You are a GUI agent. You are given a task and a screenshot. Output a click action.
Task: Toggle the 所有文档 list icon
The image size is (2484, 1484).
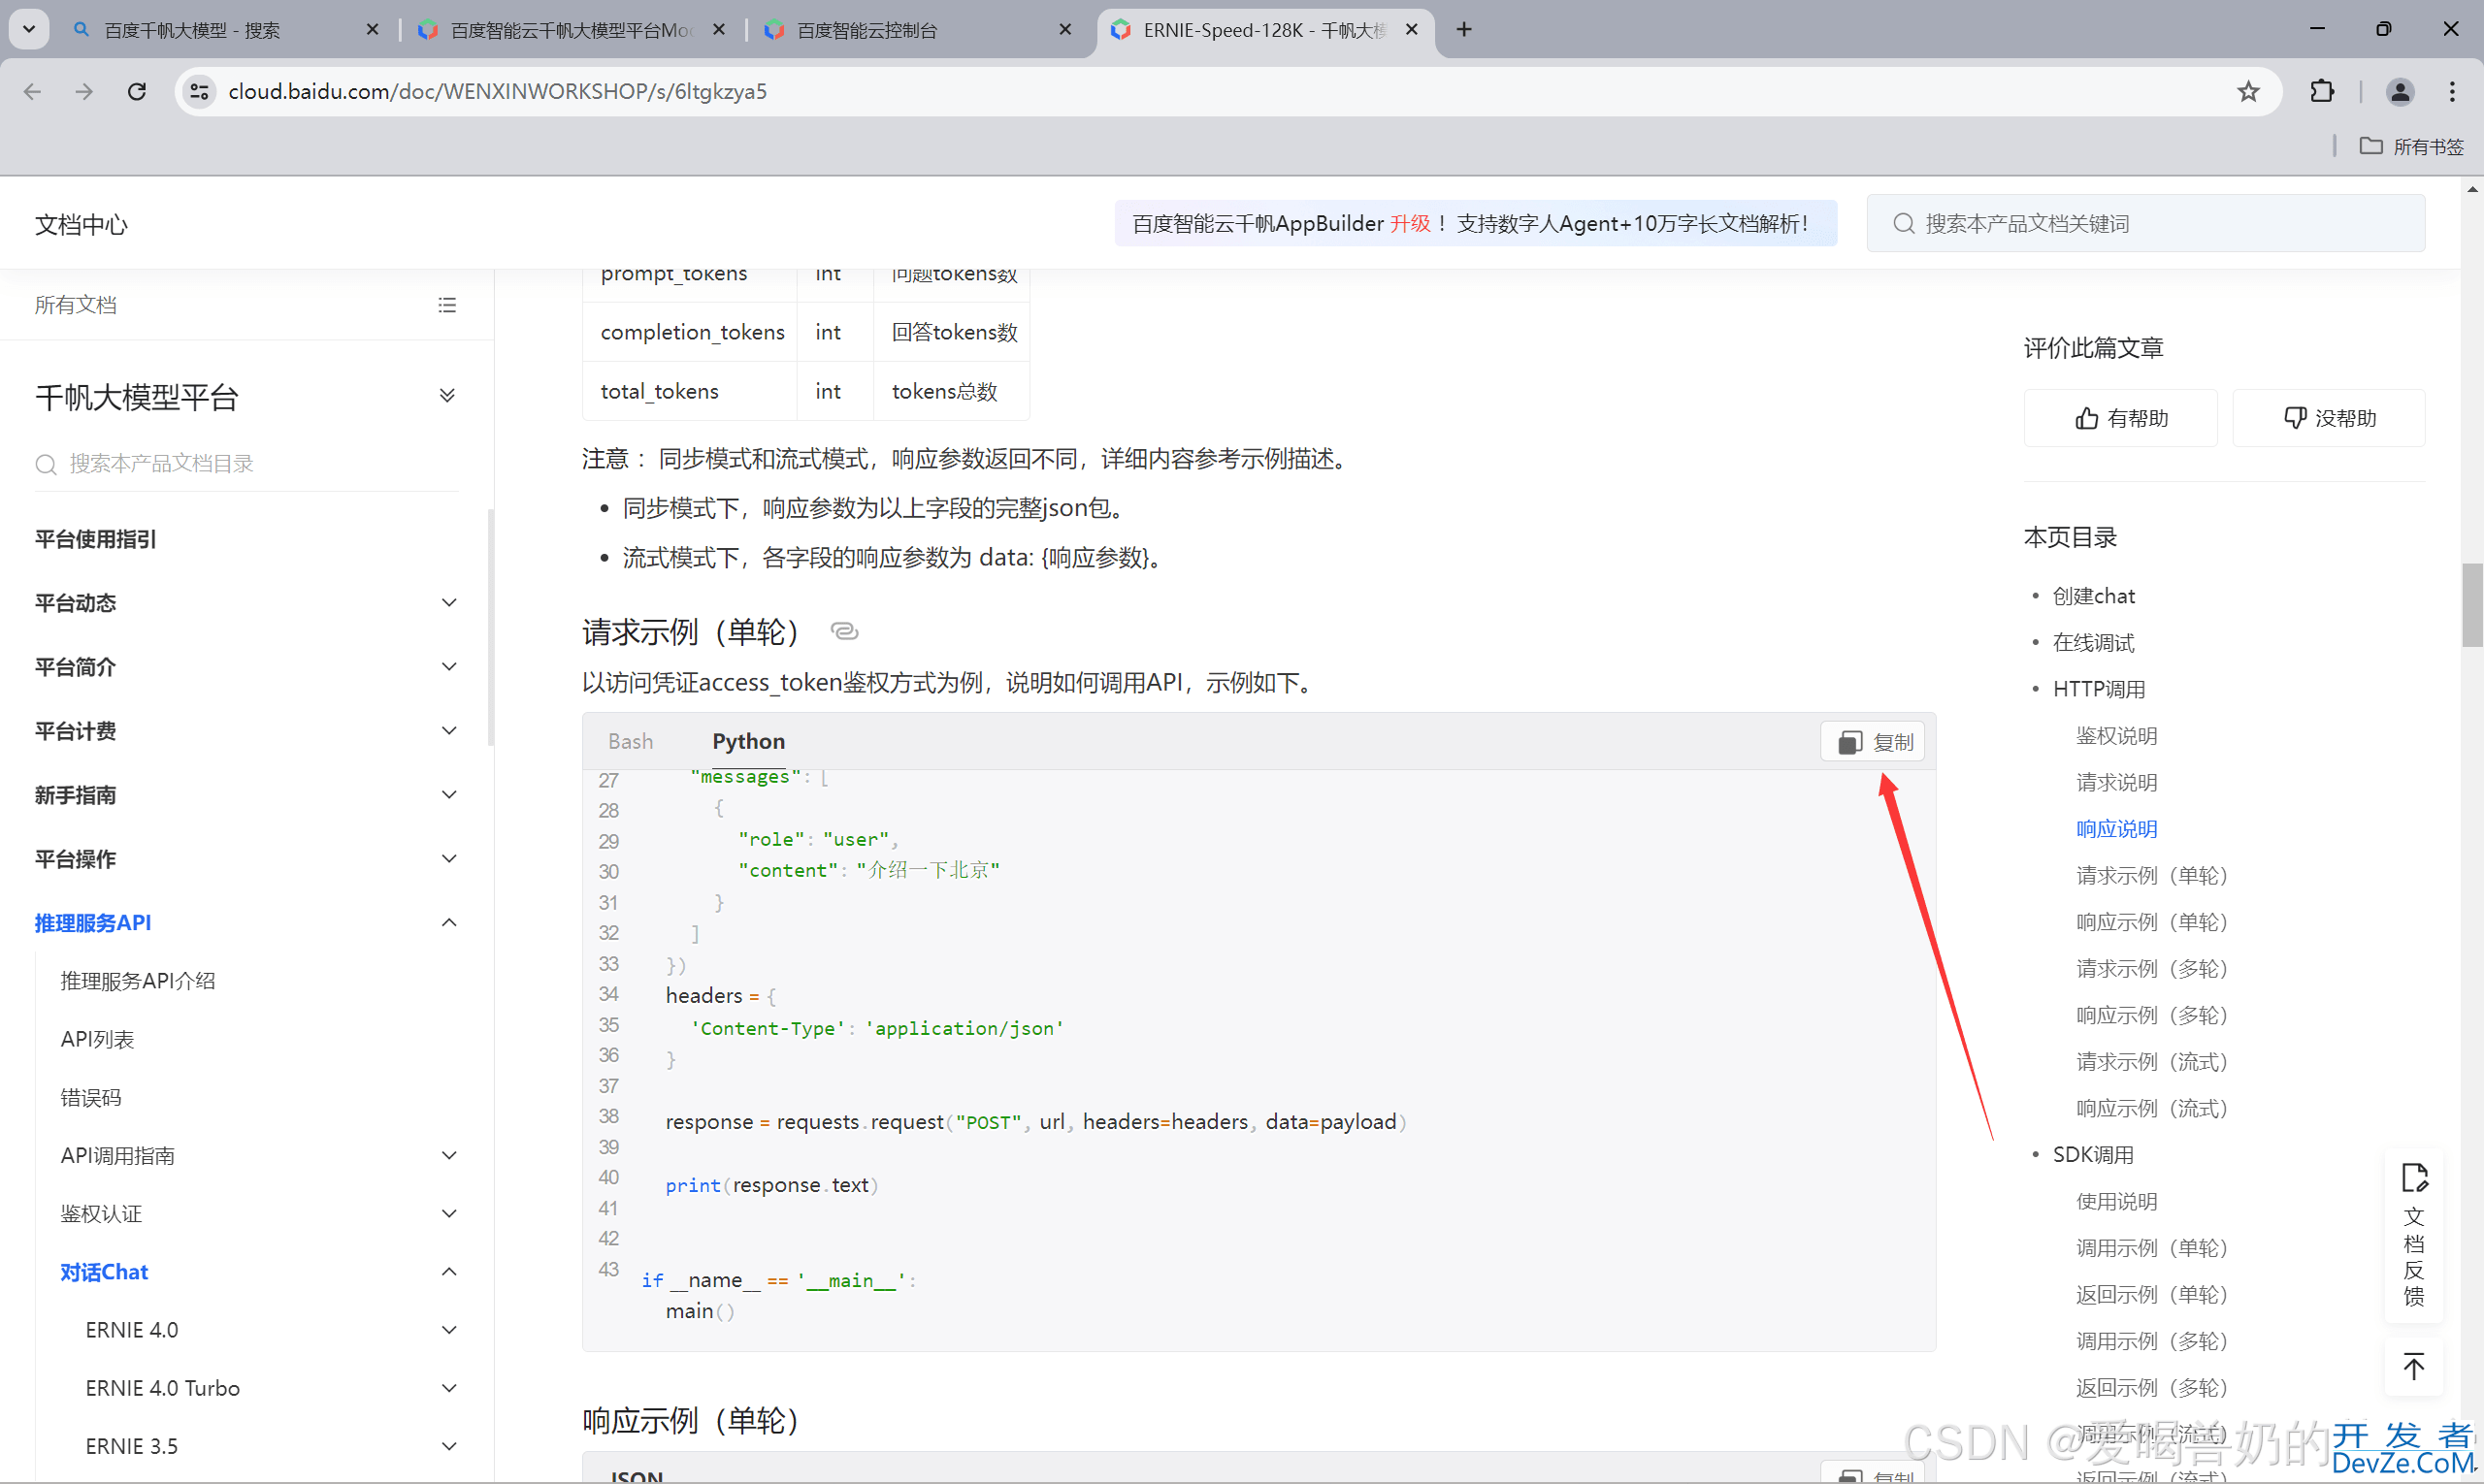[x=447, y=305]
